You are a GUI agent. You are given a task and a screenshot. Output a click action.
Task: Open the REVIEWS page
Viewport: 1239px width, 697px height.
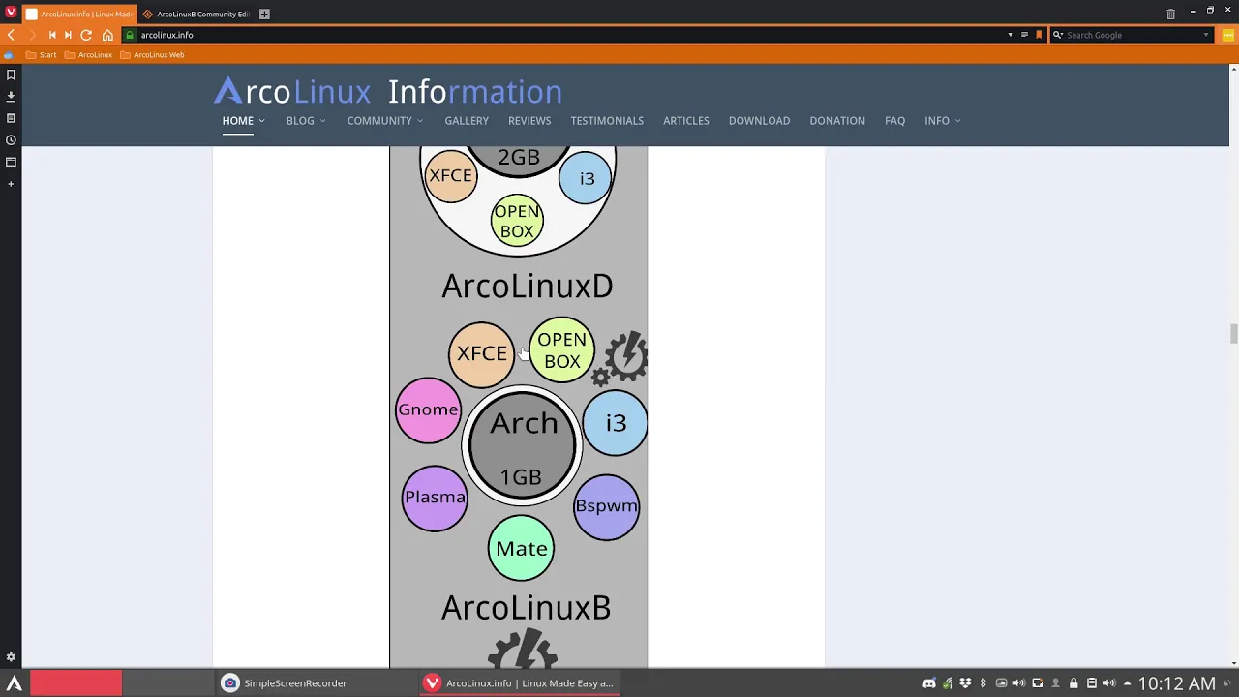[x=529, y=121]
